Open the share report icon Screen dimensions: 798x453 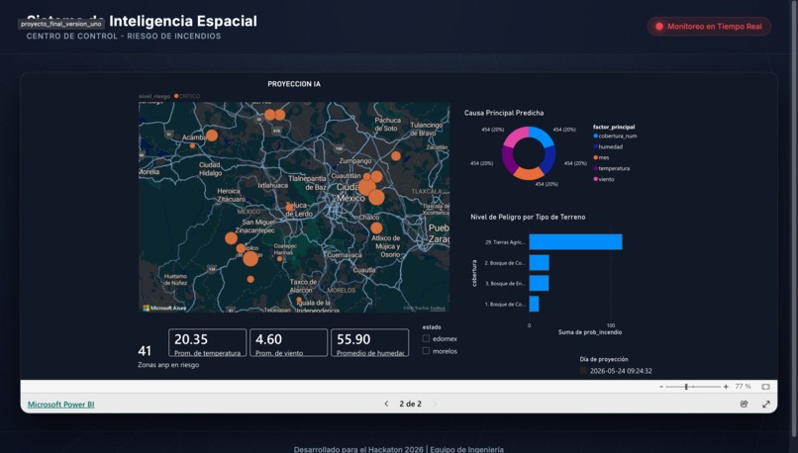745,404
